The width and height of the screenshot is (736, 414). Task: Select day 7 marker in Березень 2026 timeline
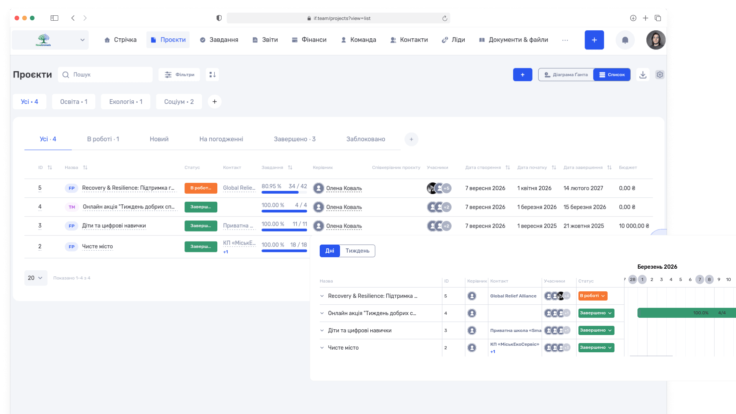700,279
